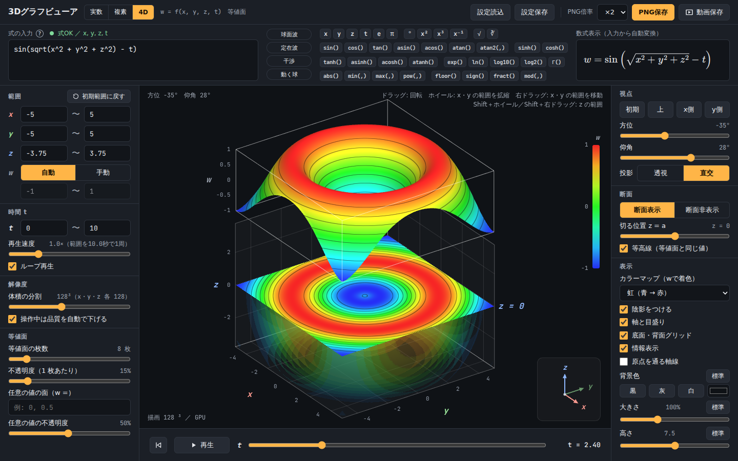Adjust the 切る位置 z slider
738x461 pixels.
[x=674, y=236]
